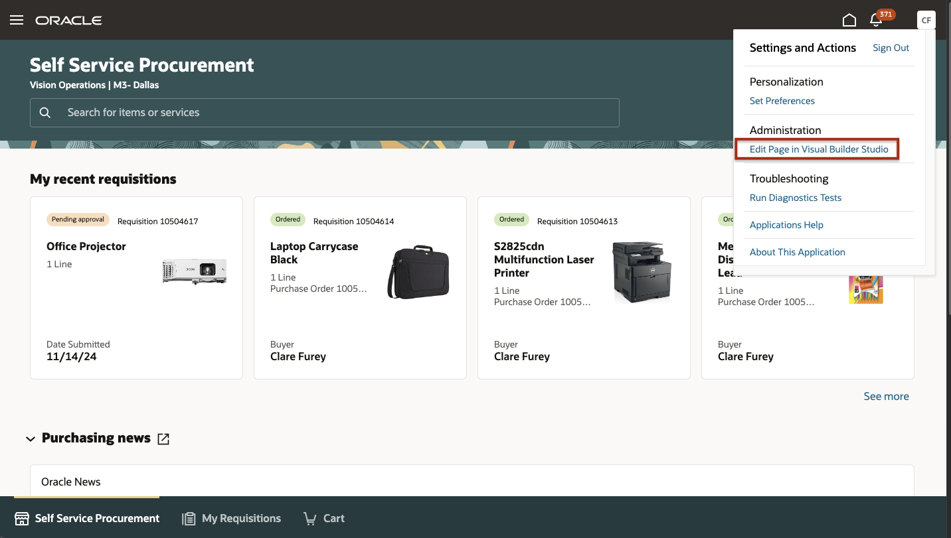Collapse the Purchasing news section

(x=31, y=438)
